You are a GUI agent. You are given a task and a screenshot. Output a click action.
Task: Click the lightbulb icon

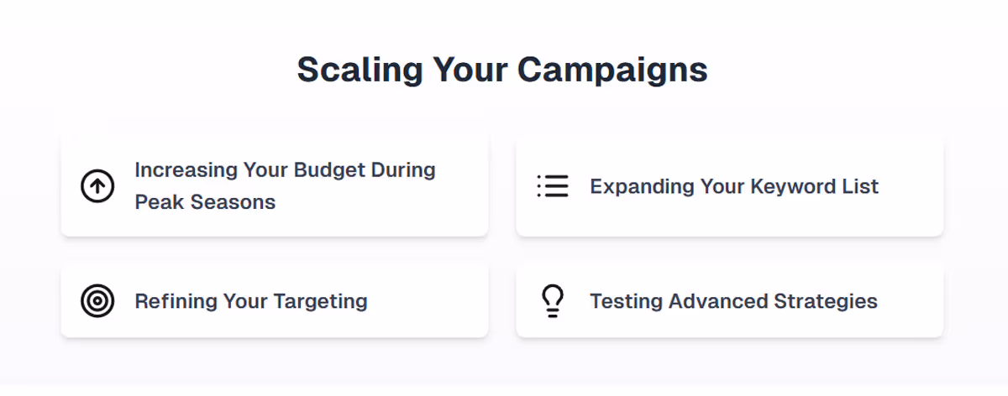point(553,300)
